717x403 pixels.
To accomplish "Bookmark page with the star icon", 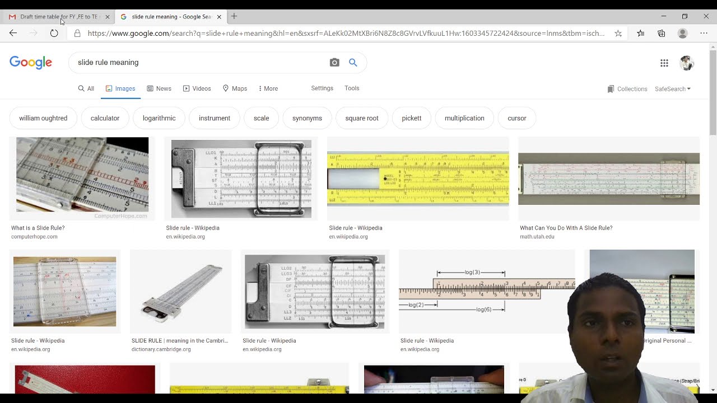I will (618, 34).
